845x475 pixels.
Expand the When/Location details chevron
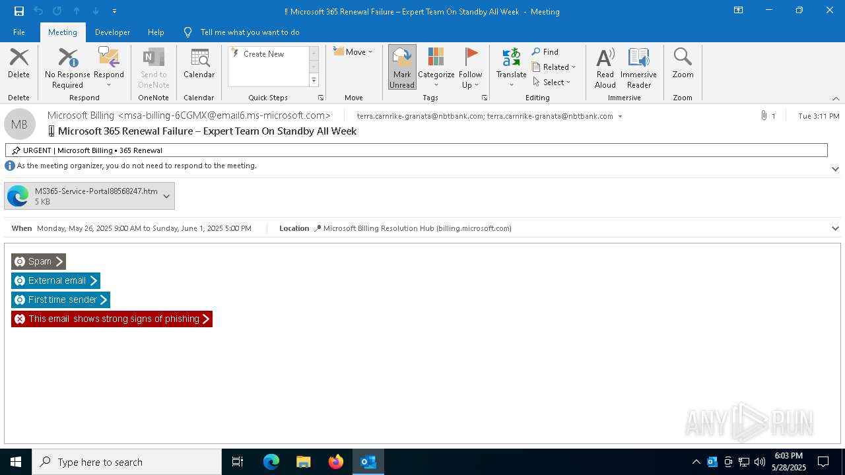point(835,228)
